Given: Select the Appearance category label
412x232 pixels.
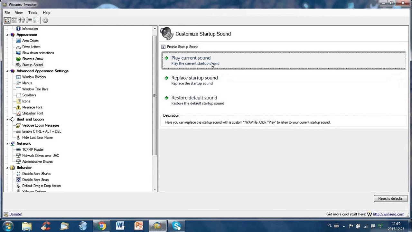Looking at the screenshot, I should click(27, 35).
